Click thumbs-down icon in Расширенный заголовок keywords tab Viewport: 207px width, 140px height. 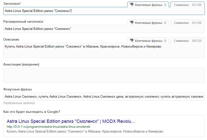point(131,23)
